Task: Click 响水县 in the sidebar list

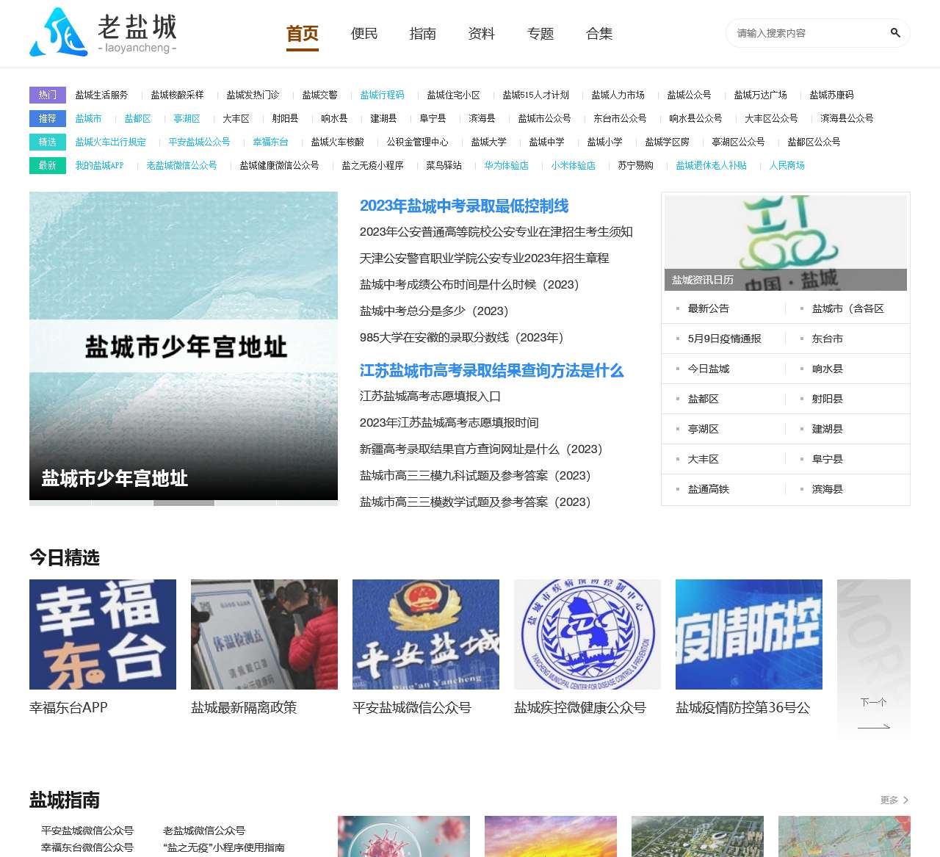Action: click(827, 369)
